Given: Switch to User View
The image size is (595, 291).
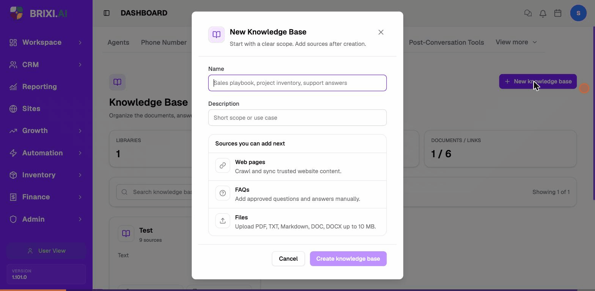Looking at the screenshot, I should pos(46,251).
